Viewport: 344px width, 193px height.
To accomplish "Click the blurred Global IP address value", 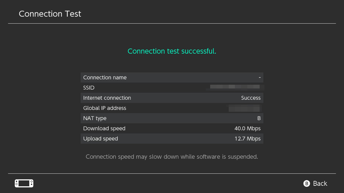I will [x=244, y=108].
